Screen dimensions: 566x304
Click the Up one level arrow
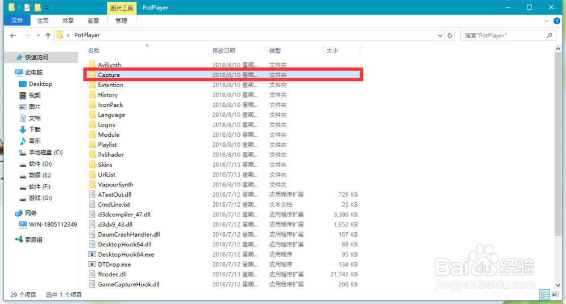[48, 36]
